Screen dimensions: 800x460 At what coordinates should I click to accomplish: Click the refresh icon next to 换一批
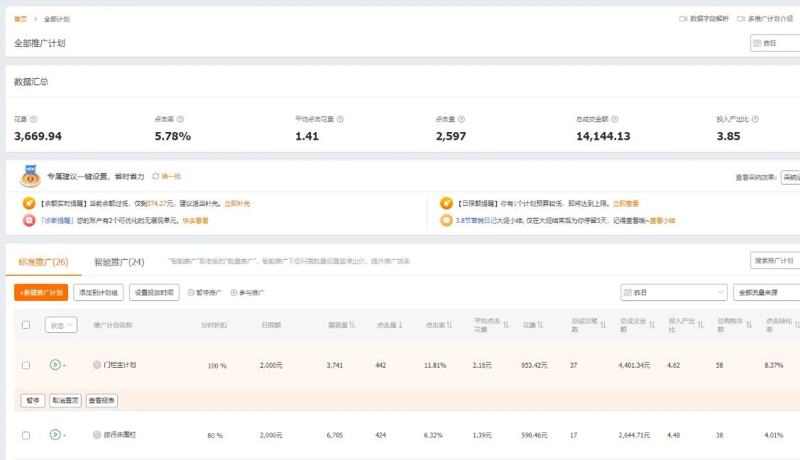coord(155,177)
